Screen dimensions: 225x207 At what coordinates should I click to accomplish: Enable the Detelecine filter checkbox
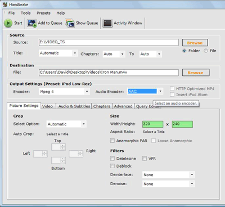(112, 159)
